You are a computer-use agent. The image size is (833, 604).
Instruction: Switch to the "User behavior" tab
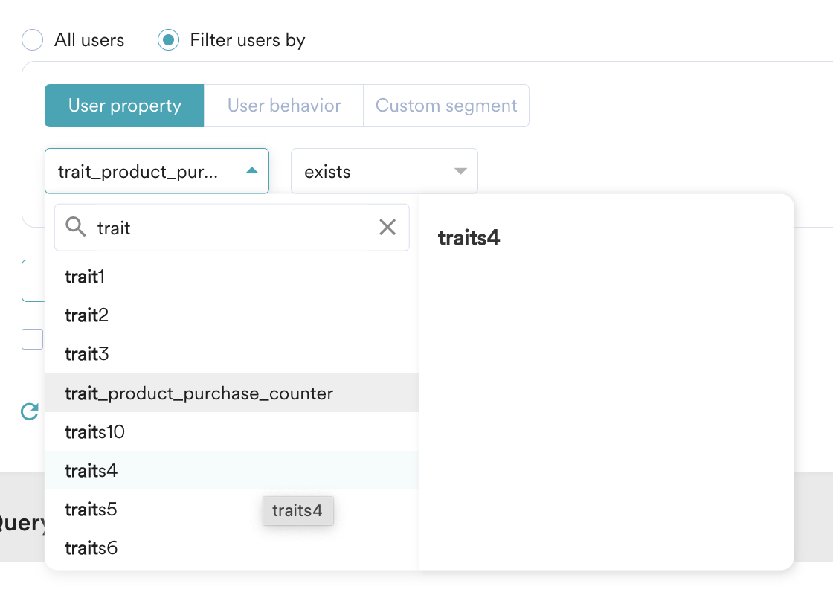coord(283,106)
